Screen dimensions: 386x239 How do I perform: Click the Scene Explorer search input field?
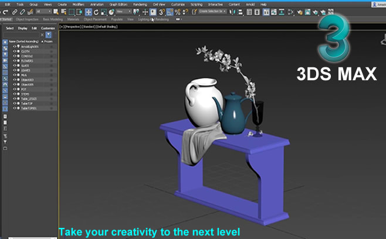click(21, 35)
